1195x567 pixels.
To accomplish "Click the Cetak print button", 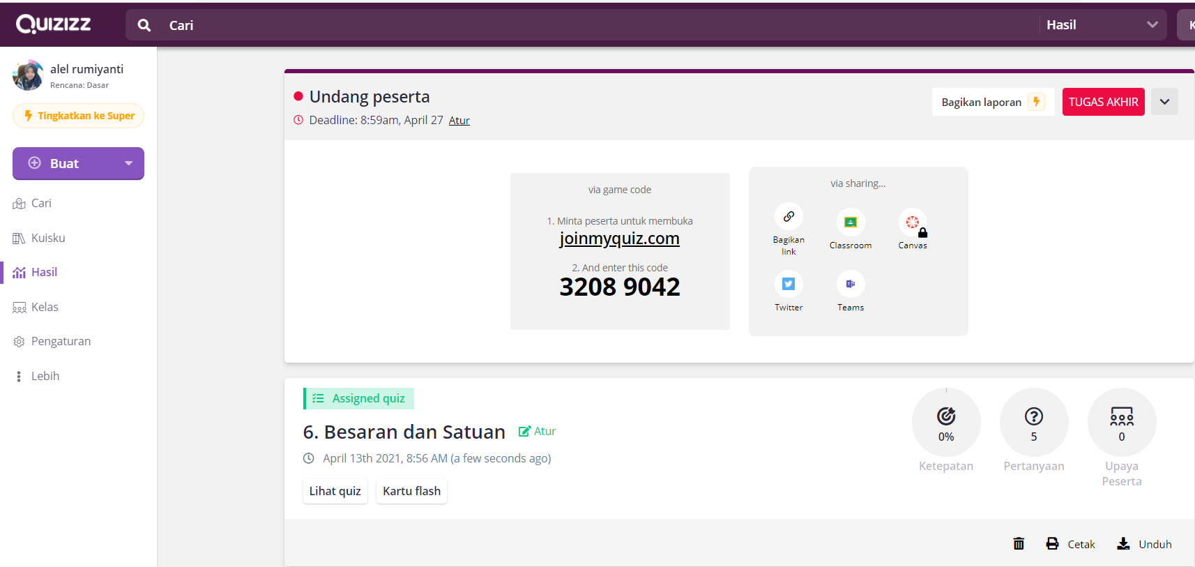I will [1070, 544].
